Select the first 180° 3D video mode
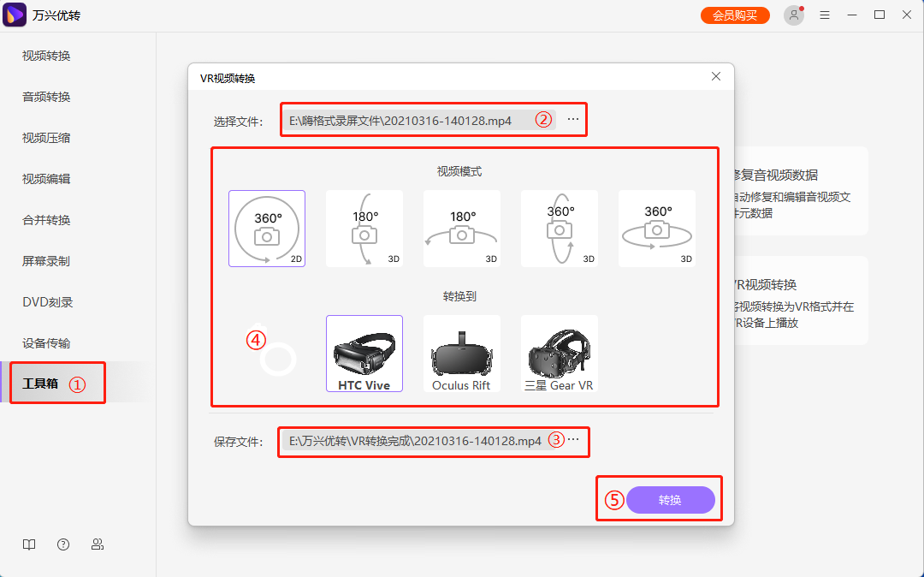The width and height of the screenshot is (924, 577). (364, 228)
